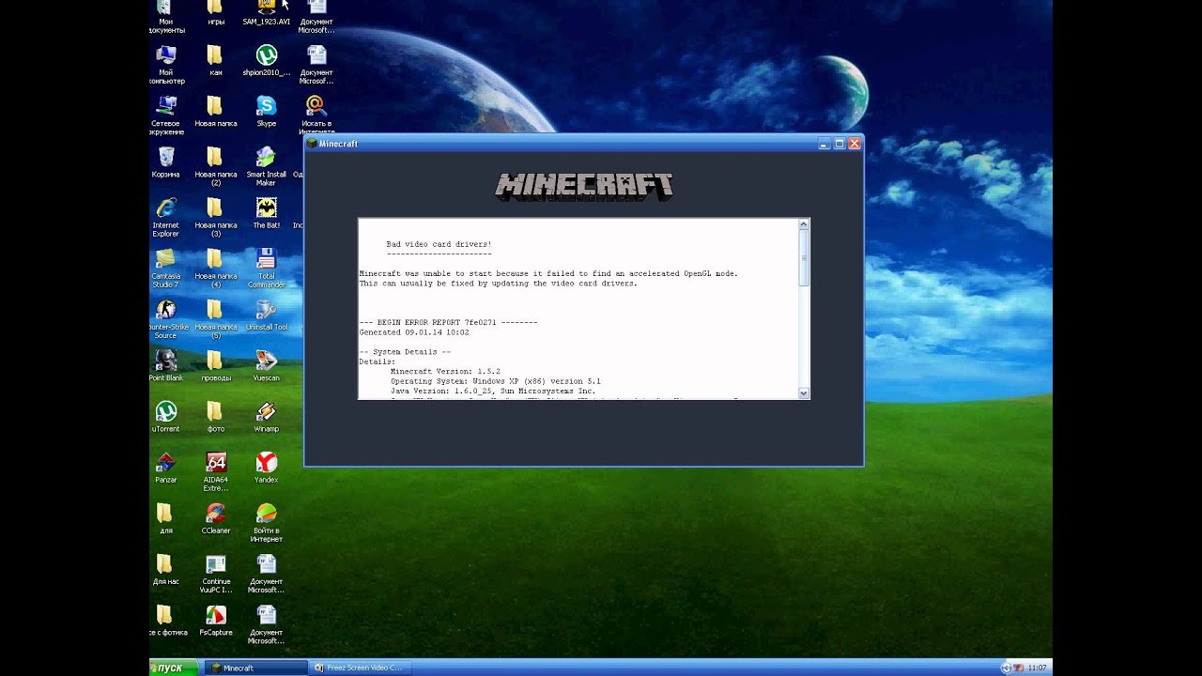
Task: Launch Internet Explorer from desktop
Action: pyautogui.click(x=166, y=217)
